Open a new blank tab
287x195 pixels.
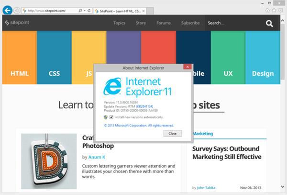[x=150, y=11]
